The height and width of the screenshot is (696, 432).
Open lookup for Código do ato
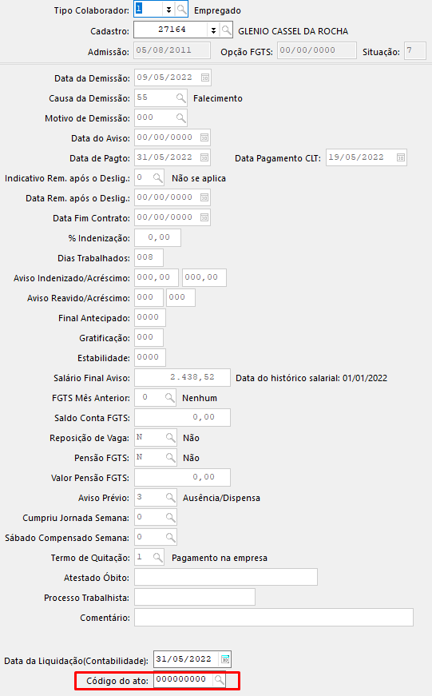click(219, 679)
